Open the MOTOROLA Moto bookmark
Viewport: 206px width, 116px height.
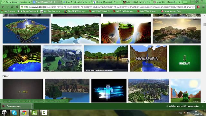coord(147,11)
